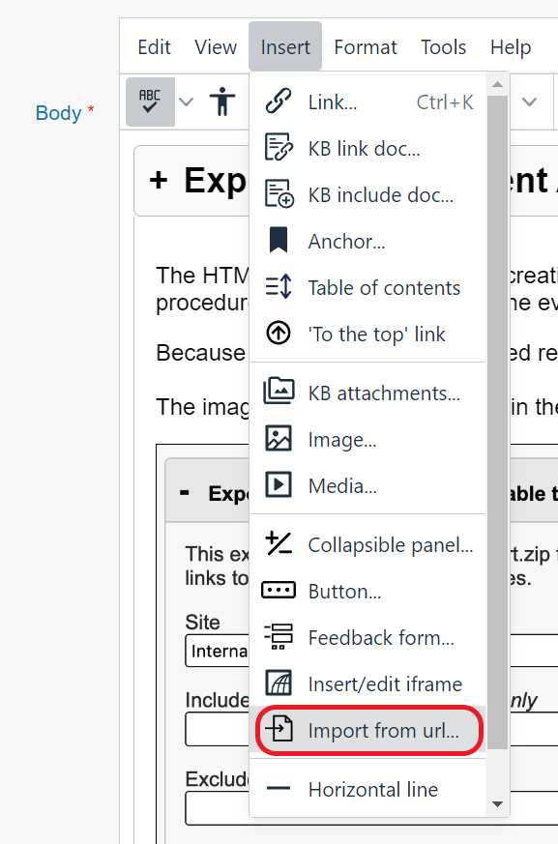Click the chain icon beside Link...

[x=279, y=102]
